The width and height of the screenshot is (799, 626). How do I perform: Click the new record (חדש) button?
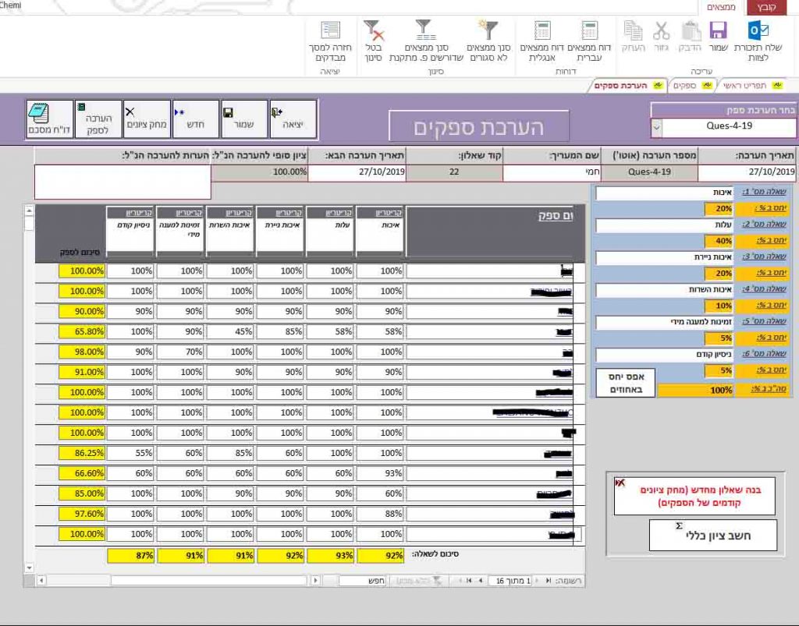point(194,118)
